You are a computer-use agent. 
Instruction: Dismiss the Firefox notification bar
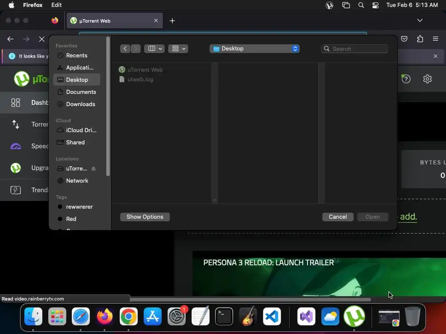click(x=436, y=56)
